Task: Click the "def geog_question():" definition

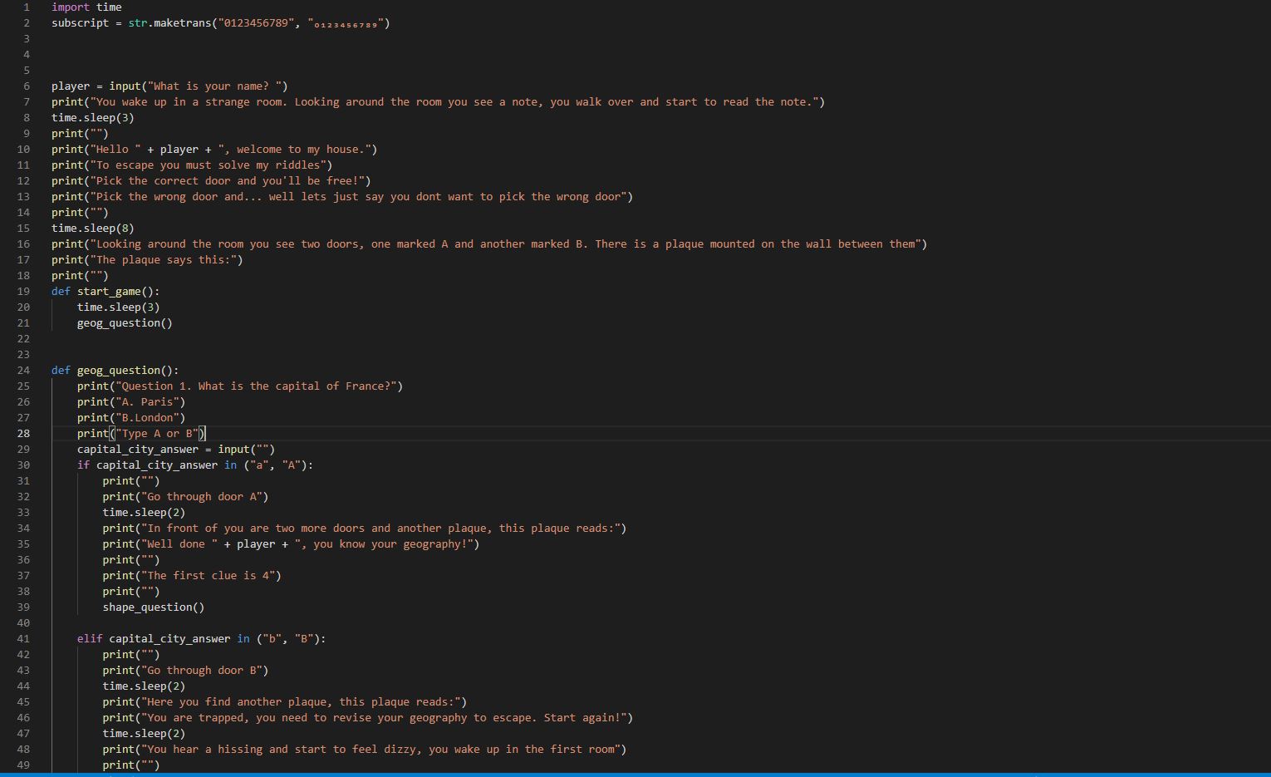Action: click(115, 371)
